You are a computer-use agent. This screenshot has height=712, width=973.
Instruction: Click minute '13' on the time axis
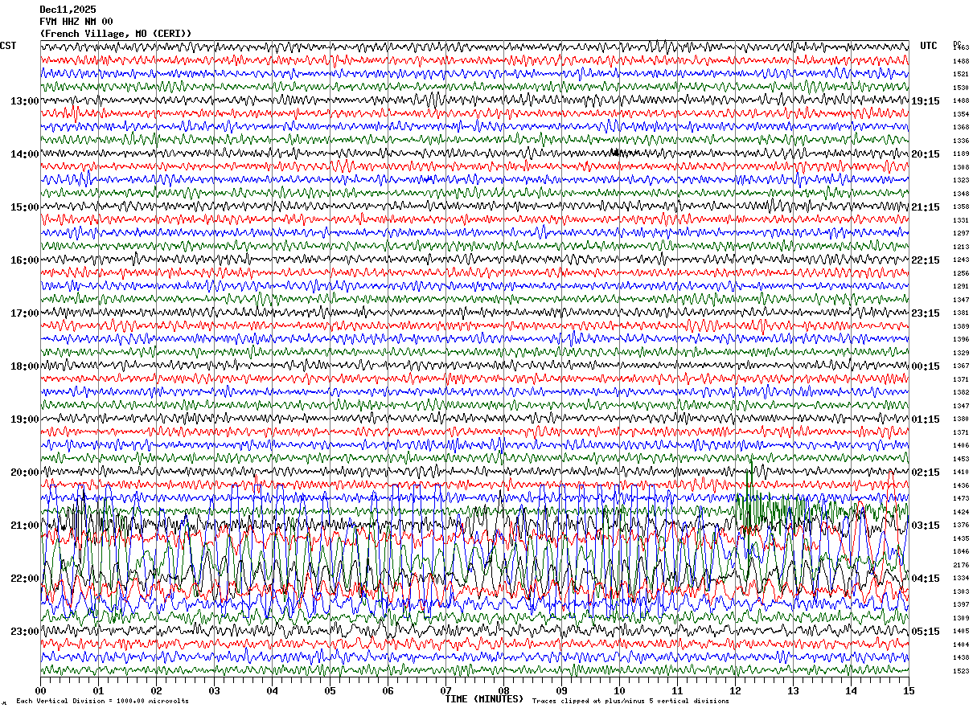point(793,690)
